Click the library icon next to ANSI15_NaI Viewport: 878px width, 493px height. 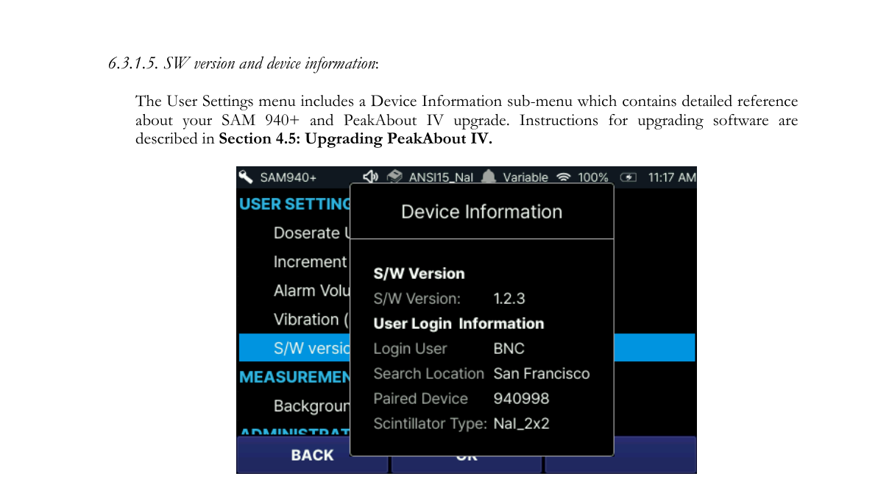[394, 177]
